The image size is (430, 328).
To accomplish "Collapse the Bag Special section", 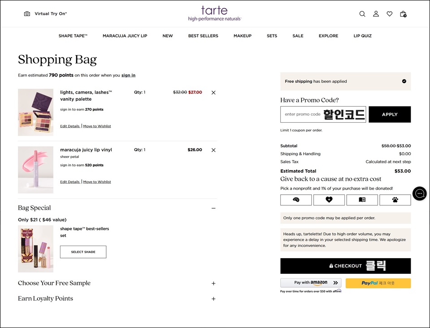I will 213,208.
